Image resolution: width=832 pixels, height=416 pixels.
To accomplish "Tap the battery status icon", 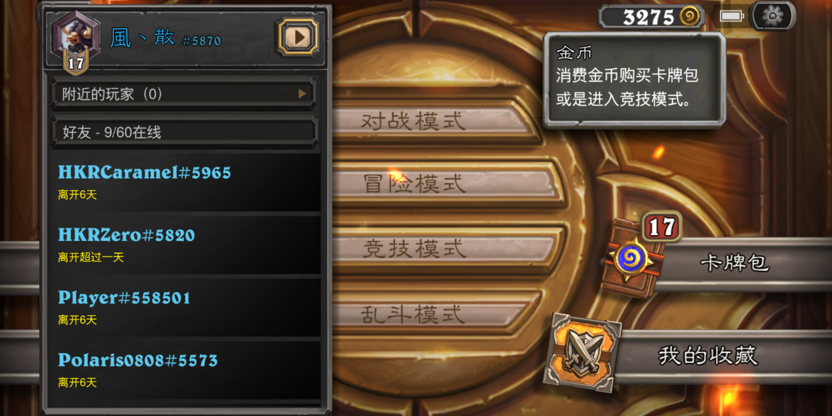I will pos(731,16).
